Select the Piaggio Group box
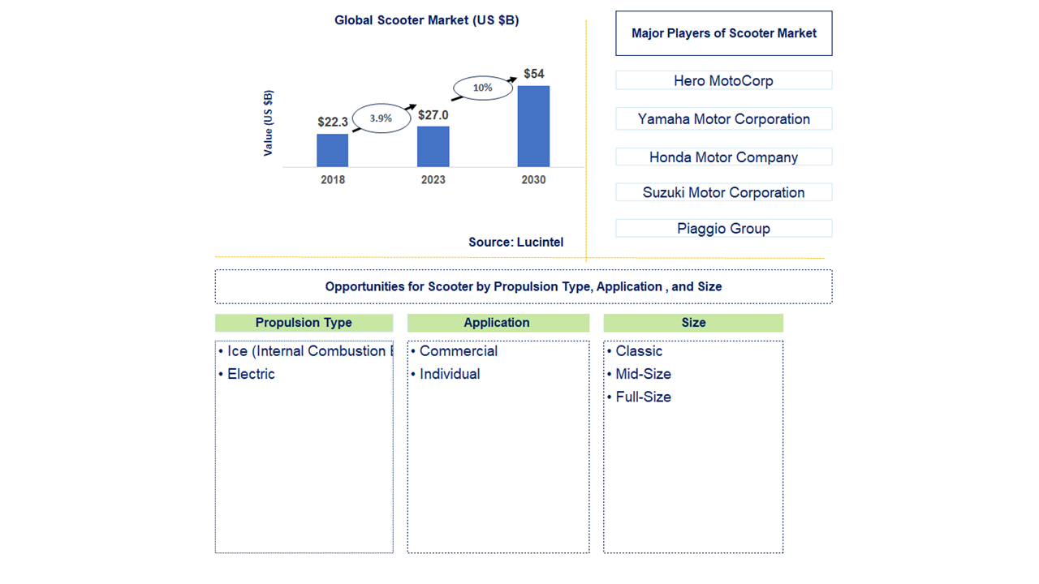This screenshot has height=584, width=1039. point(724,228)
